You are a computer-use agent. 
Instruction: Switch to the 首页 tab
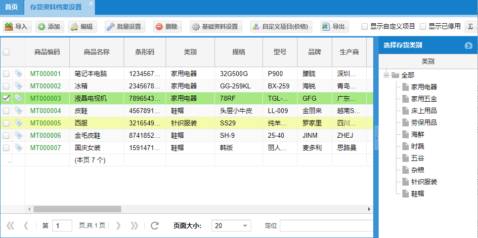11,7
